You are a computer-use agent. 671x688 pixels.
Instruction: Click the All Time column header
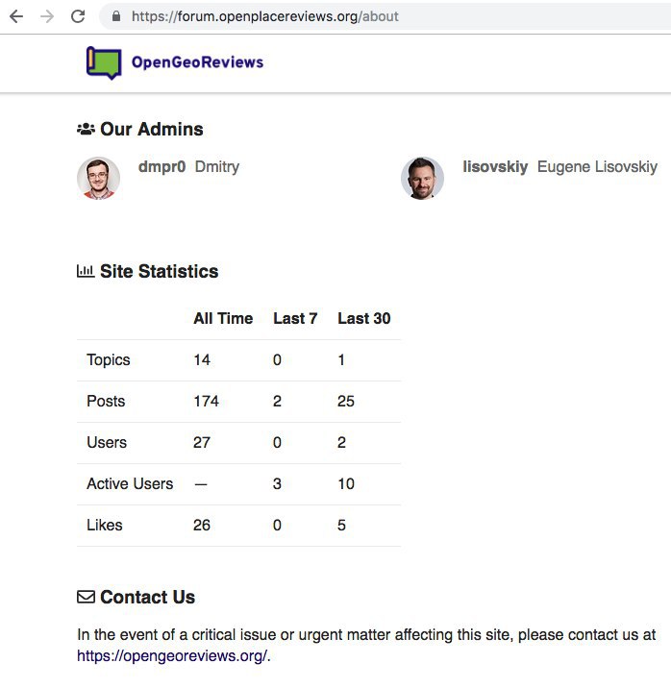coord(223,318)
